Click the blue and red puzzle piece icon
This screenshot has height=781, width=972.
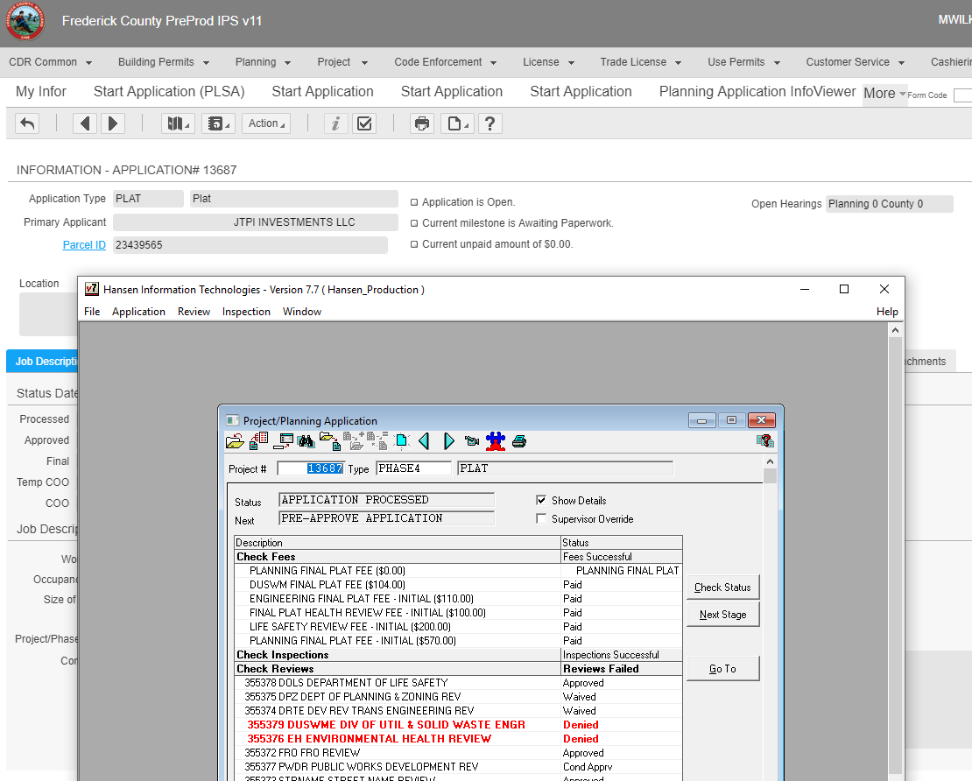tap(496, 441)
